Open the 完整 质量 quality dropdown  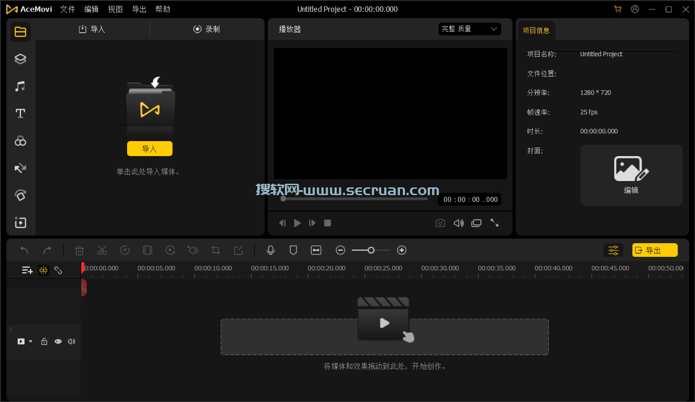click(470, 29)
